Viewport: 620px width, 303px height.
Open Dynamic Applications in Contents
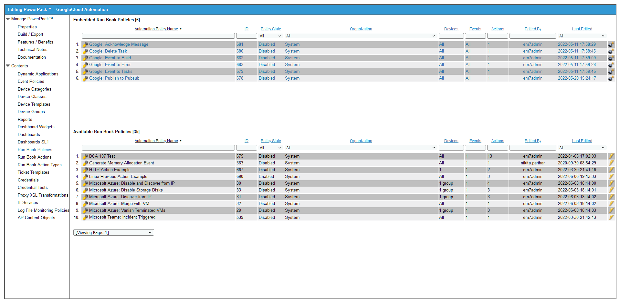38,74
